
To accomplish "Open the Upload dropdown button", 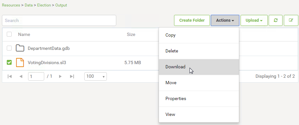I will [254, 20].
